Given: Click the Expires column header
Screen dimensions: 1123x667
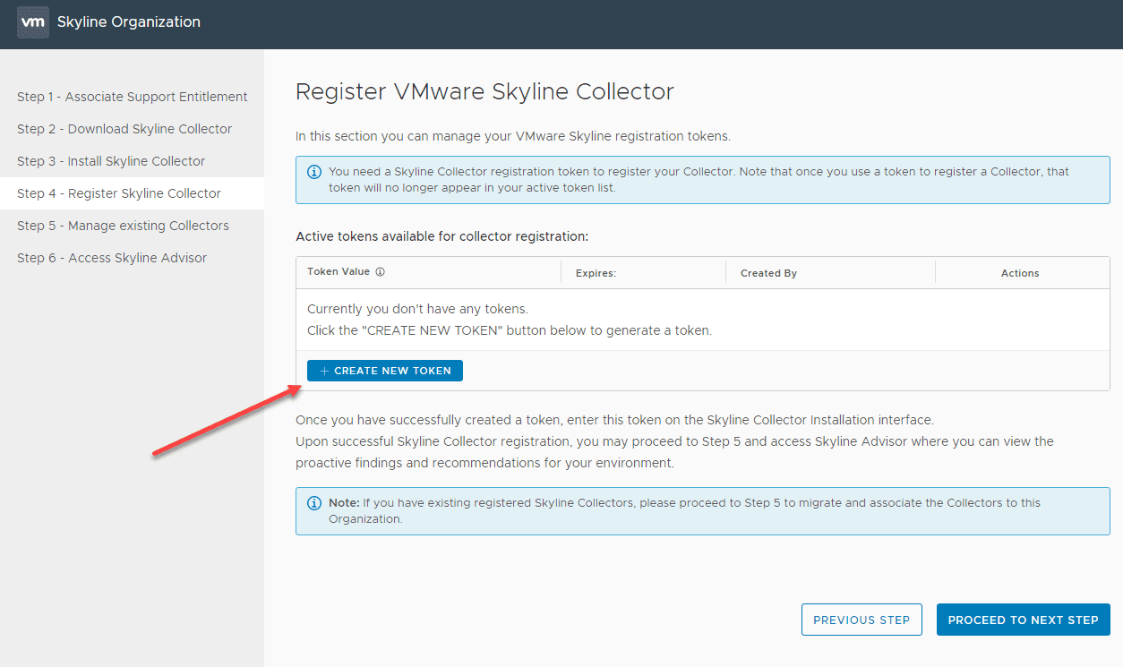Looking at the screenshot, I should click(596, 273).
